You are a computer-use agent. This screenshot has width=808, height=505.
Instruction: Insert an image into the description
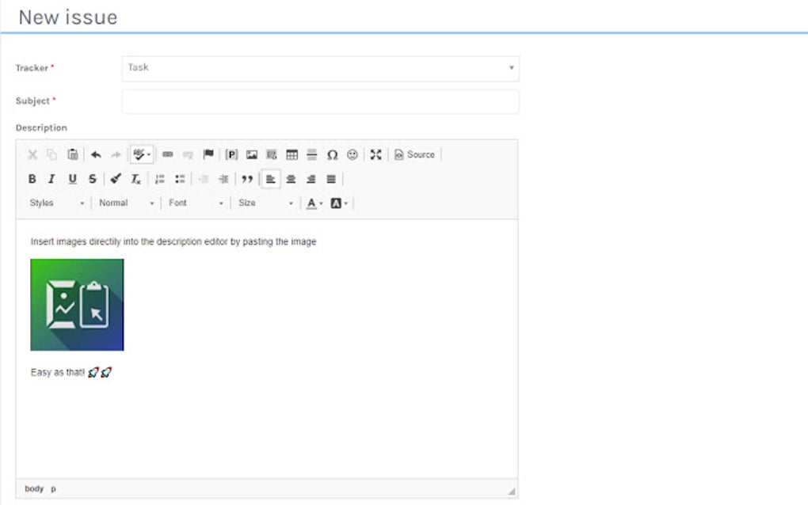251,154
